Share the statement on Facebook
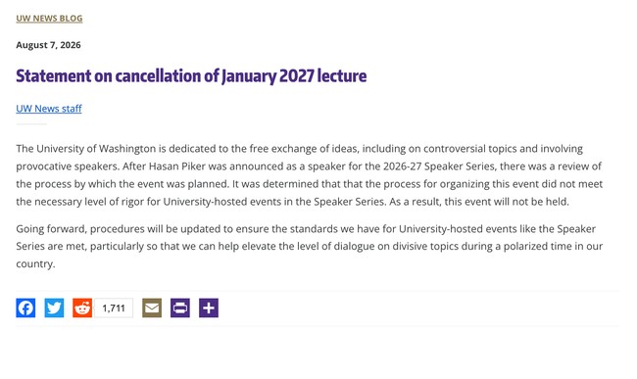Screen dimensions: 637x379 [25, 308]
